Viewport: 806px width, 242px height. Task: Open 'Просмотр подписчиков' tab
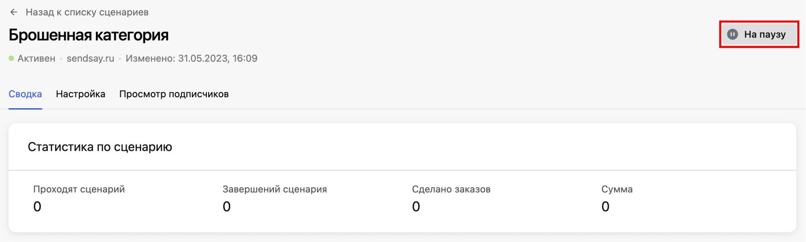(174, 94)
